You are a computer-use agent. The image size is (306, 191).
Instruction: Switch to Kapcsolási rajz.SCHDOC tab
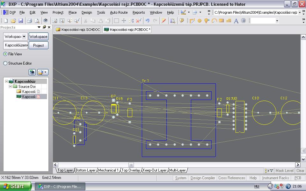78,30
